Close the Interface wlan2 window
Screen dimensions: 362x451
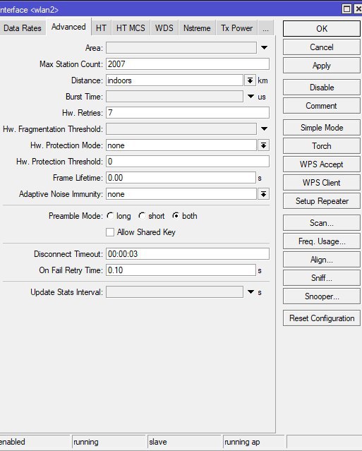[358, 9]
